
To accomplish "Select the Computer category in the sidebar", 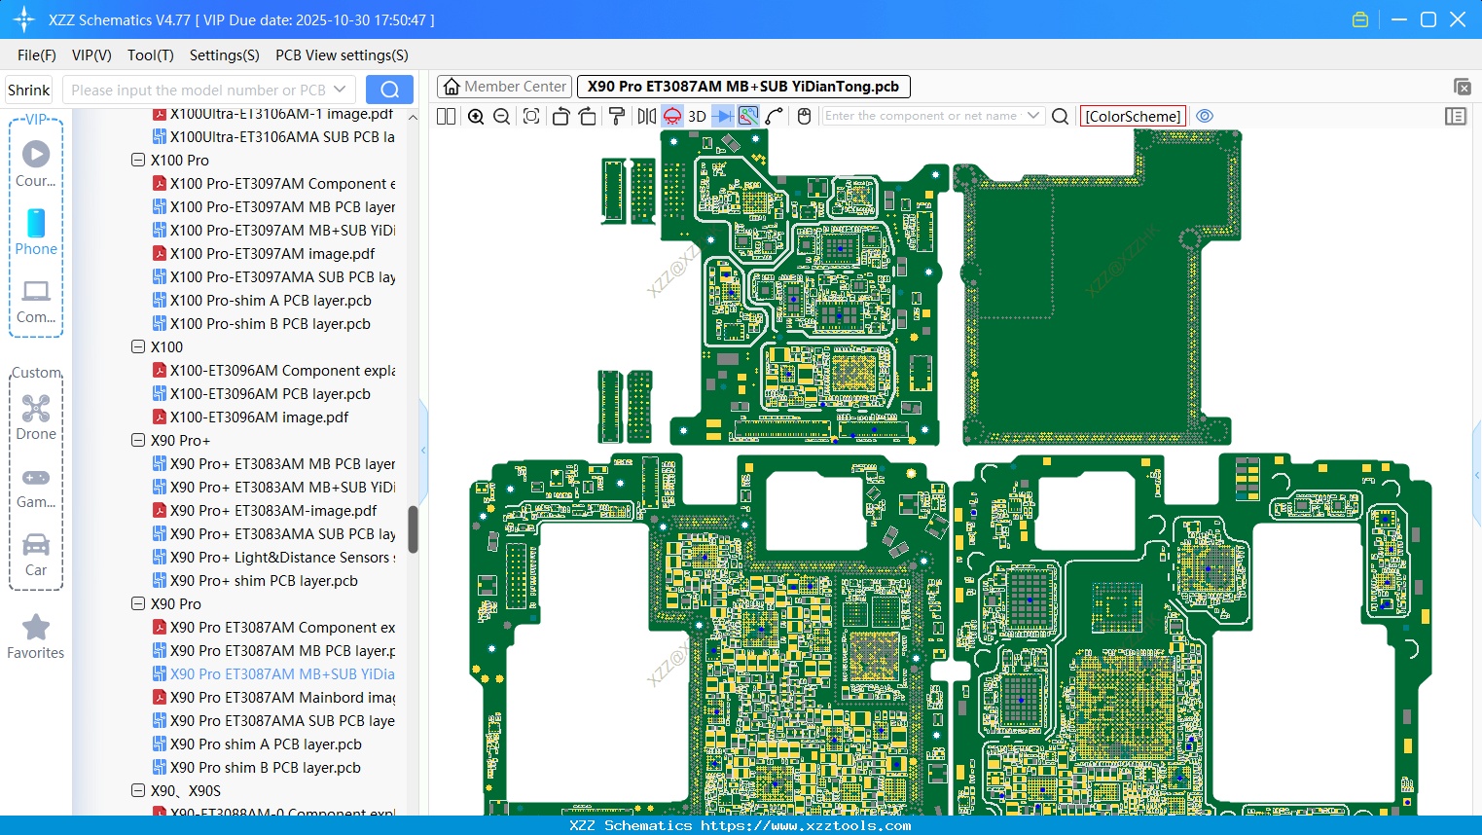I will (36, 301).
